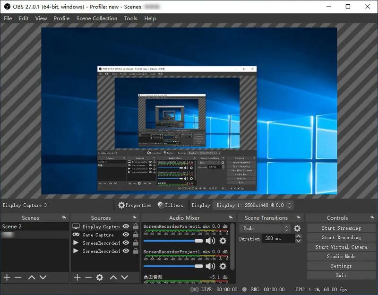This screenshot has height=295, width=378.
Task: Remove selected source with the minus icon
Action: pyautogui.click(x=88, y=278)
